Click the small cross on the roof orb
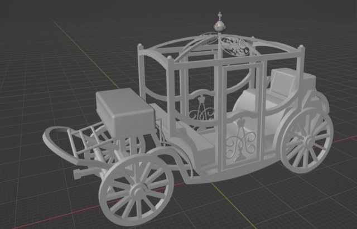The height and width of the screenshot is (229, 357). click(x=220, y=16)
